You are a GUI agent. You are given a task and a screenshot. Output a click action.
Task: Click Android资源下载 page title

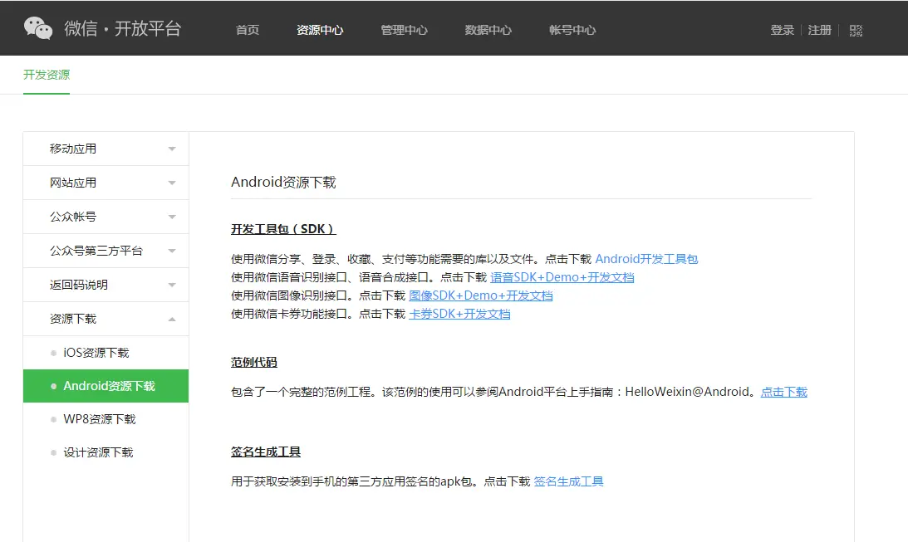point(283,183)
